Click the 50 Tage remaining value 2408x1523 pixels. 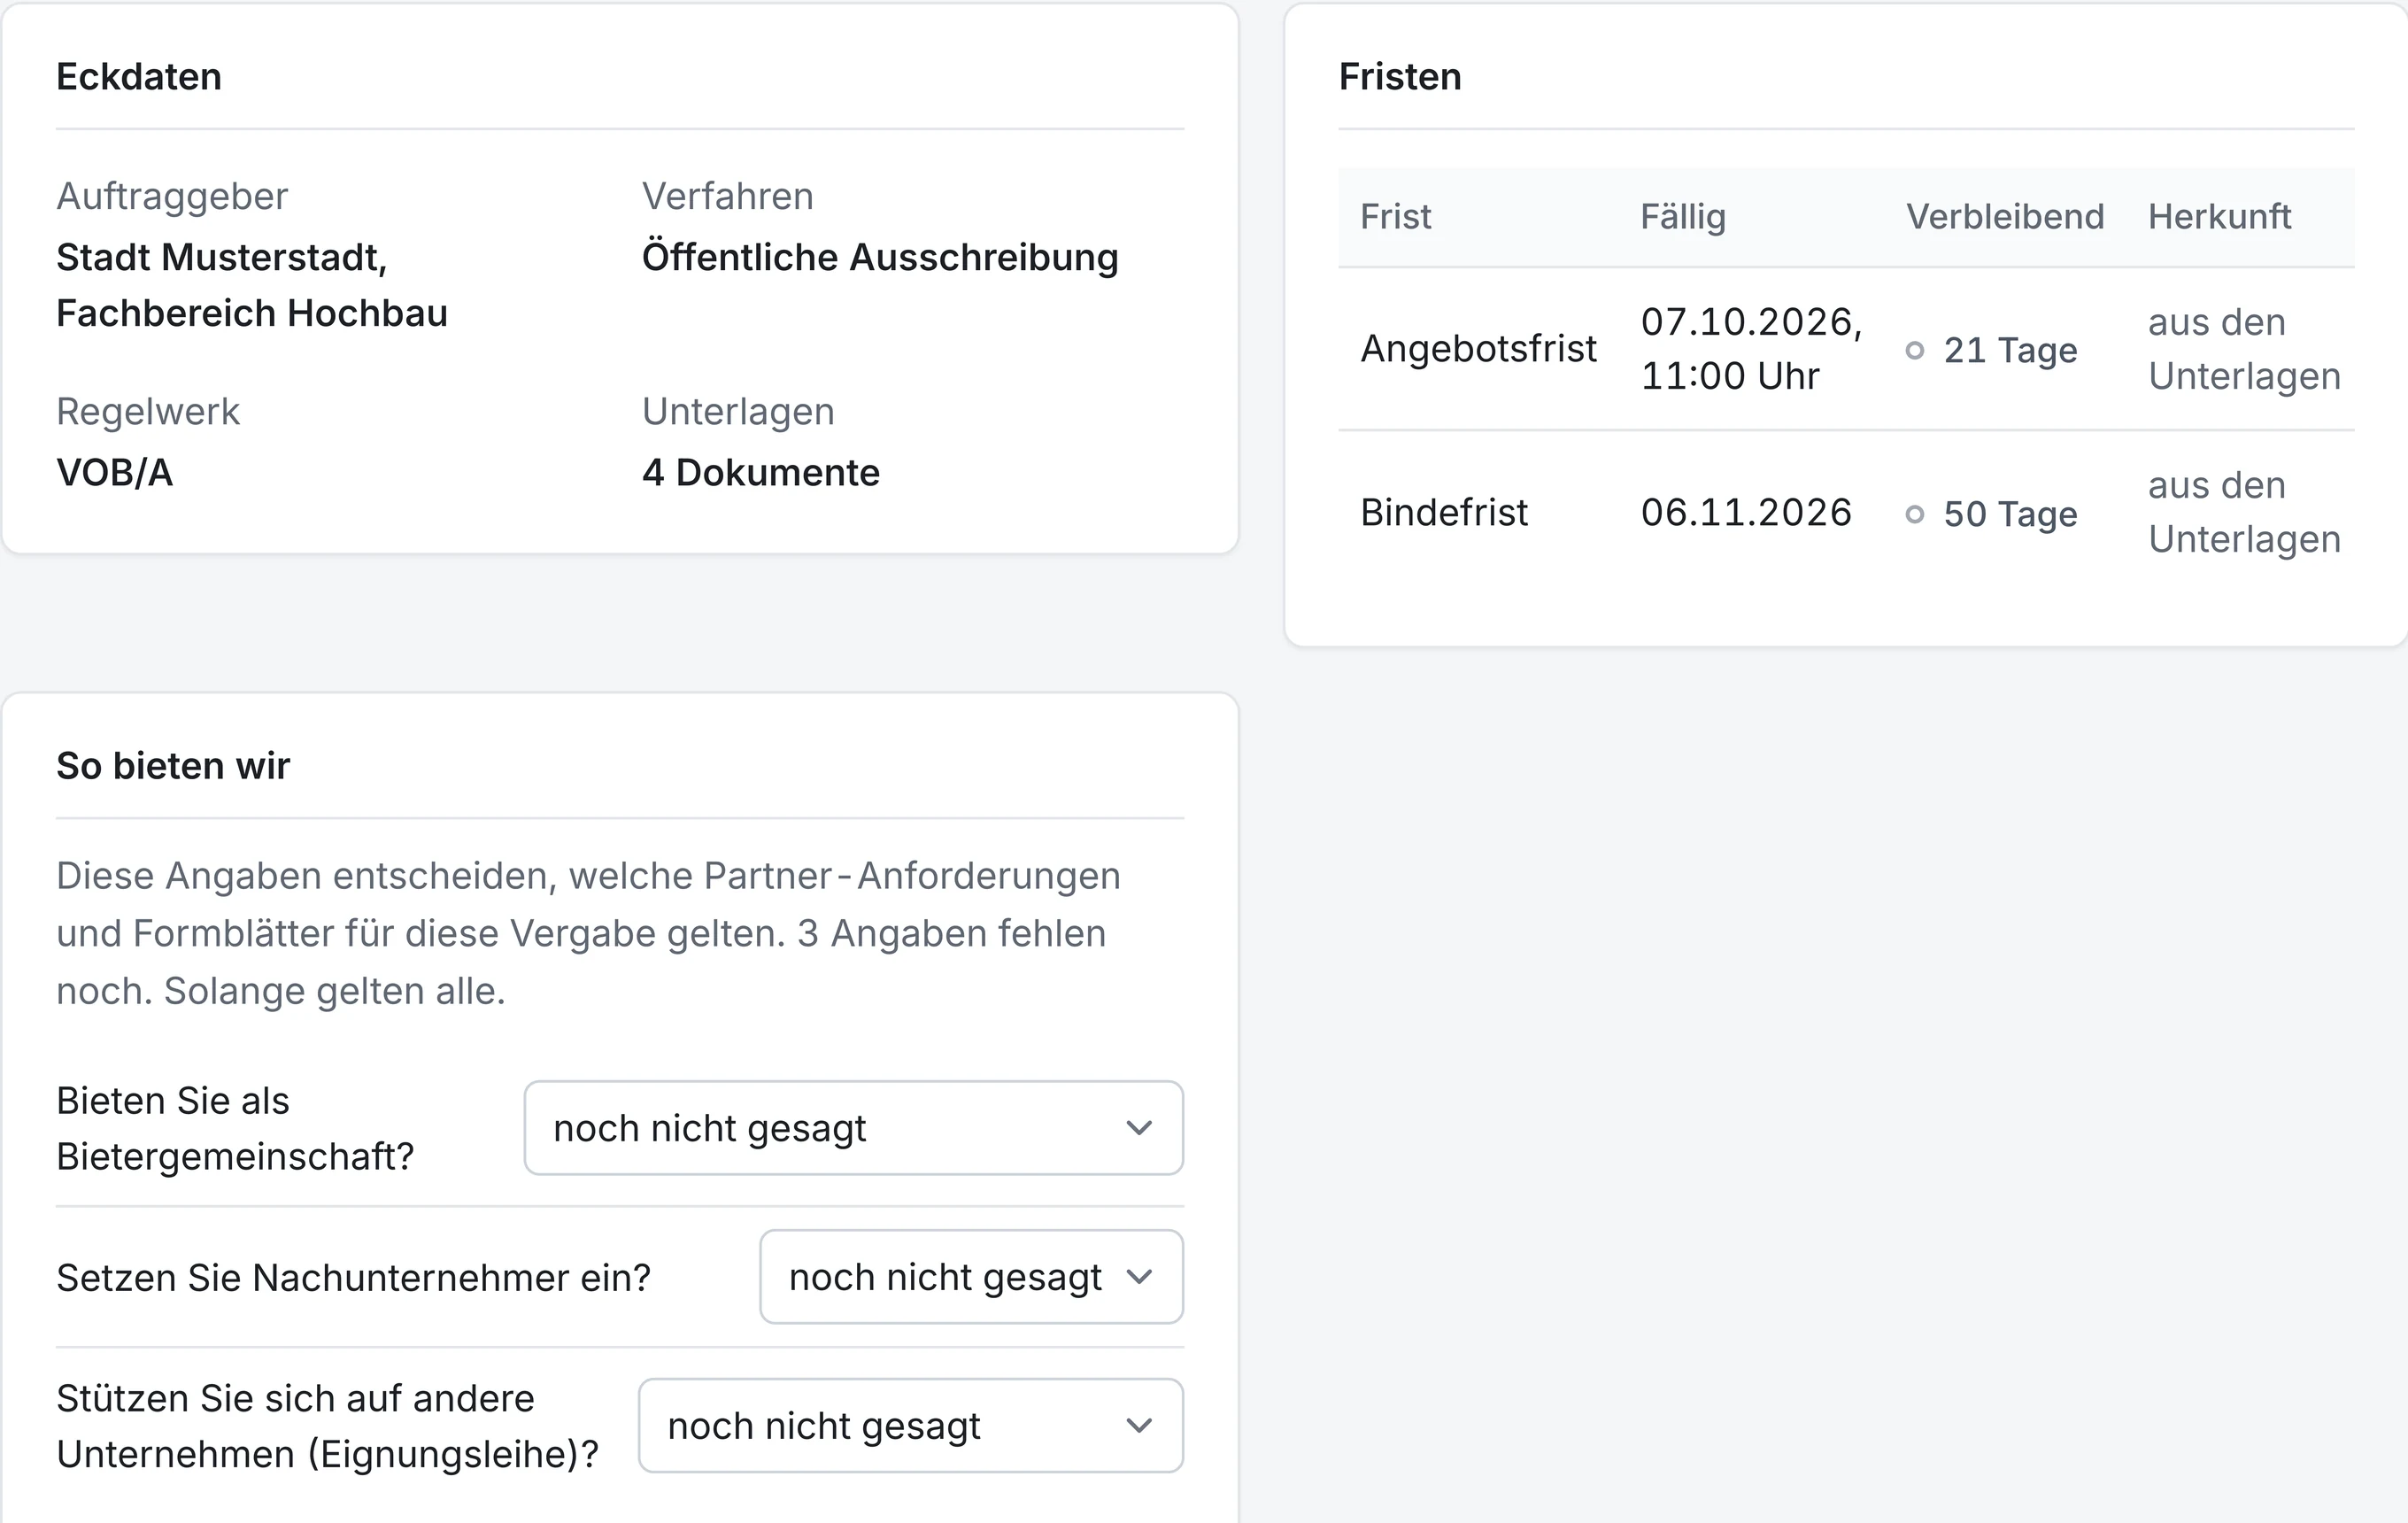2010,514
